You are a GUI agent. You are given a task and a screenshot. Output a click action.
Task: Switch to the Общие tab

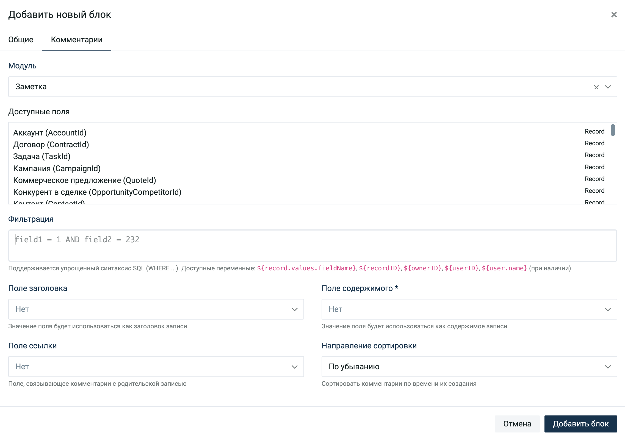coord(21,40)
